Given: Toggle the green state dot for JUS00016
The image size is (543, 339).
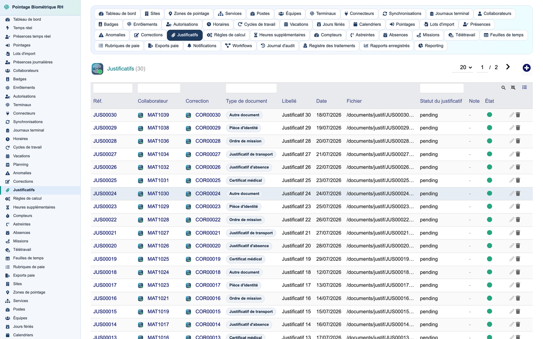Looking at the screenshot, I should pyautogui.click(x=489, y=298).
